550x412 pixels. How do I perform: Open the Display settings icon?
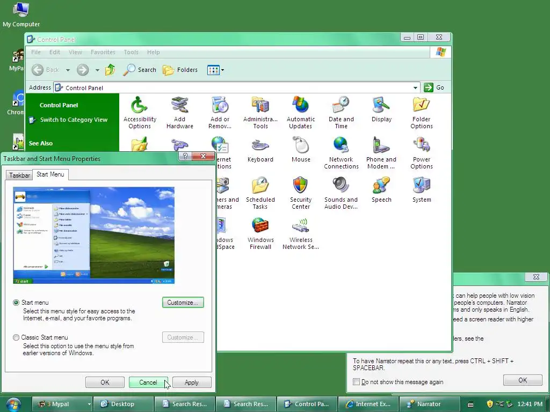click(381, 109)
